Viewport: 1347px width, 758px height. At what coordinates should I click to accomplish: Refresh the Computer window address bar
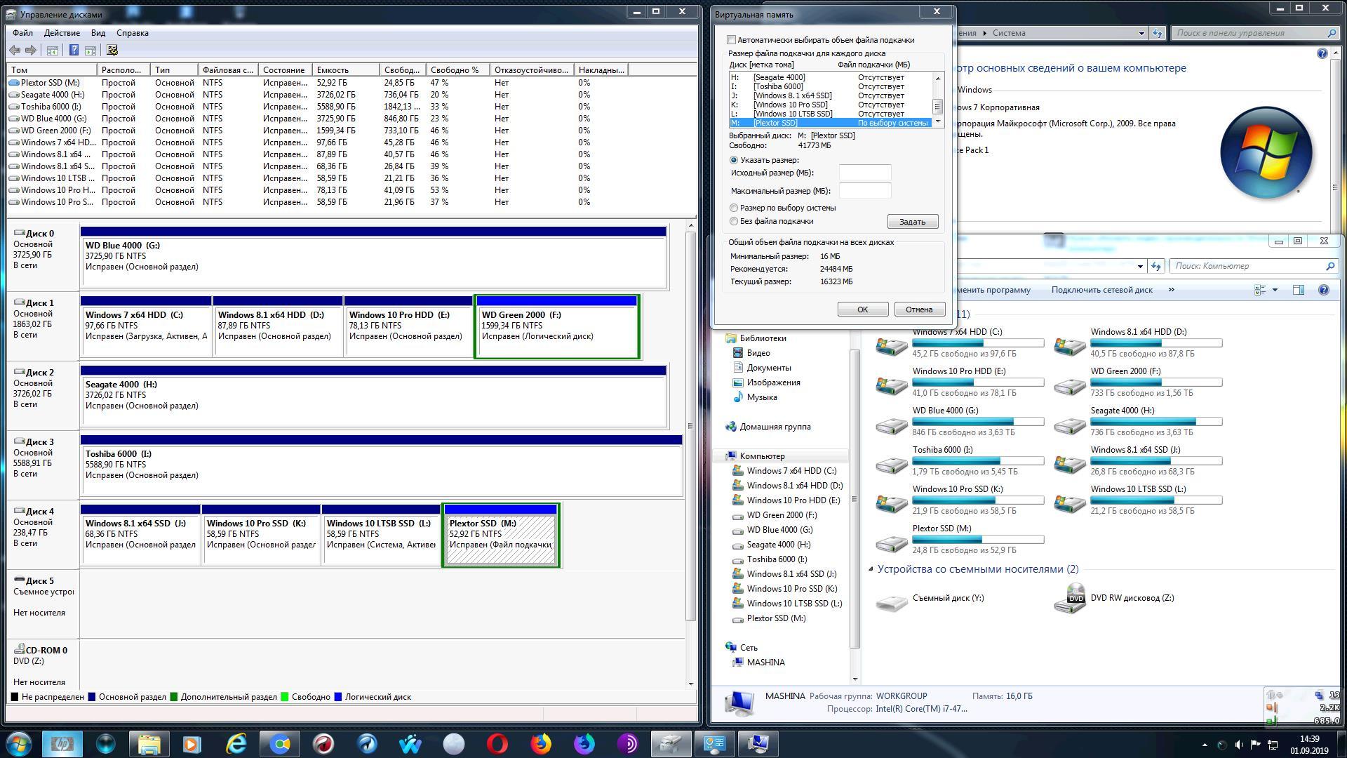(1156, 266)
